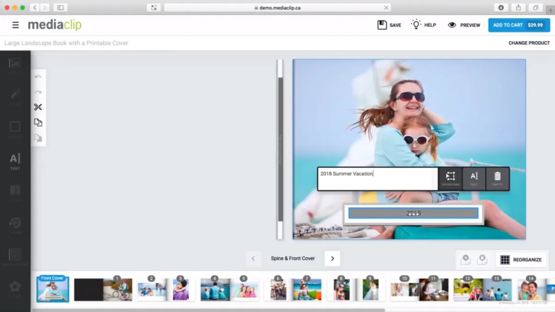Click the Text options button in popup
Viewport: 555px width, 312px height.
coord(474,178)
